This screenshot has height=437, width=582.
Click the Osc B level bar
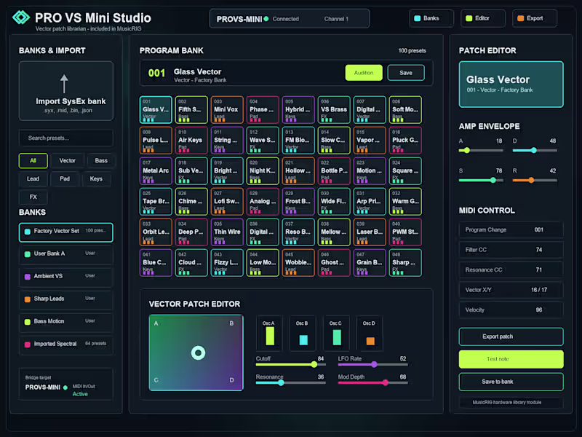[x=303, y=340]
